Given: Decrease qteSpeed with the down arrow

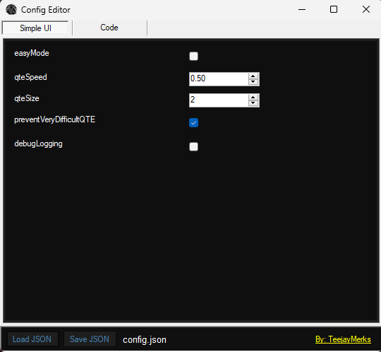Looking at the screenshot, I should click(x=253, y=82).
